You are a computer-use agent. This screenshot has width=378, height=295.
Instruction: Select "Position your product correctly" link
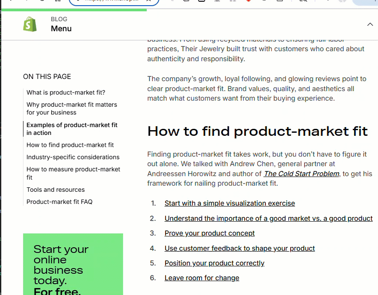tap(214, 263)
